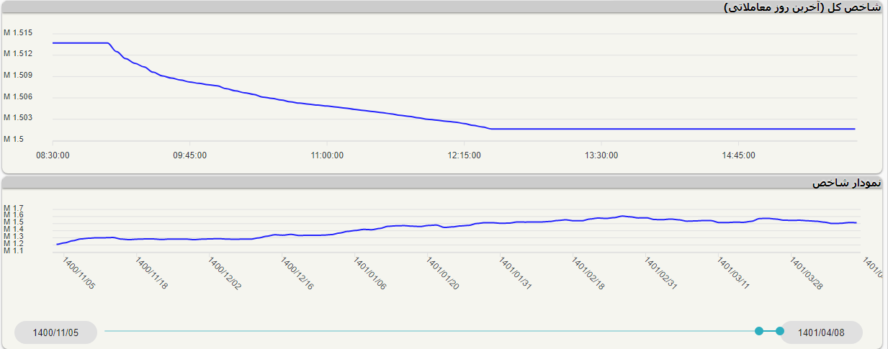Click the 14:45:00 time axis label
The width and height of the screenshot is (888, 349).
click(x=738, y=155)
